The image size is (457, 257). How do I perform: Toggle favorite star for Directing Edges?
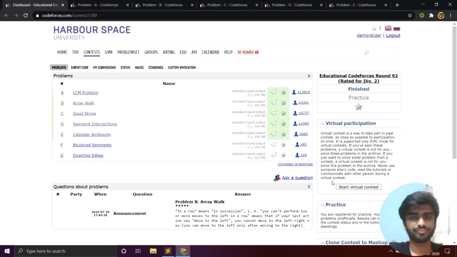click(x=283, y=155)
